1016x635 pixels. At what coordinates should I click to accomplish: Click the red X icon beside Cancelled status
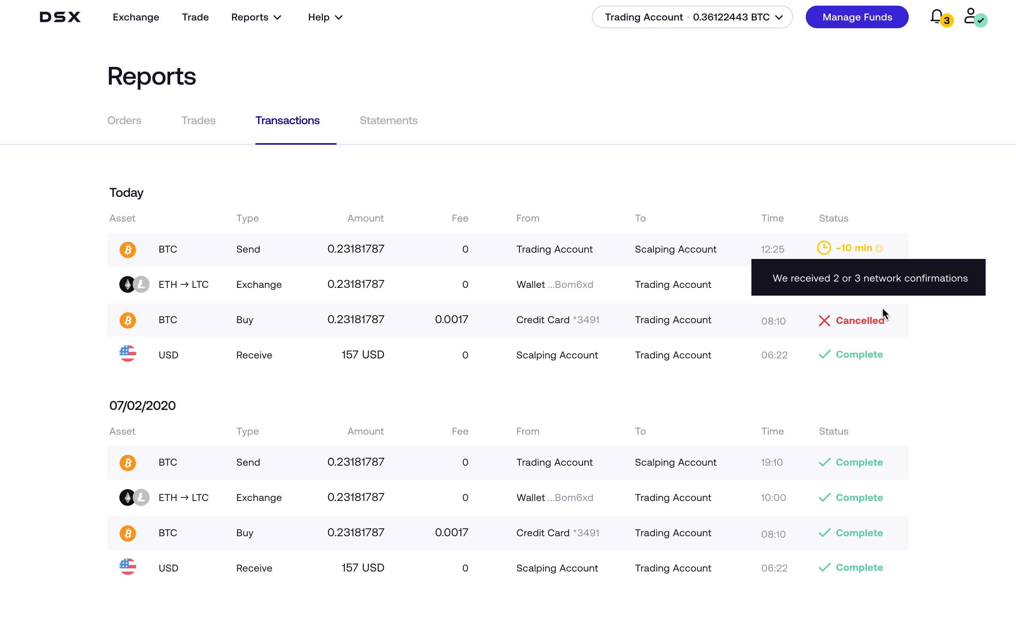click(x=824, y=320)
